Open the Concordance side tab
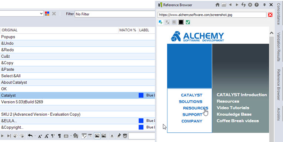The width and height of the screenshot is (283, 142). pyautogui.click(x=279, y=14)
